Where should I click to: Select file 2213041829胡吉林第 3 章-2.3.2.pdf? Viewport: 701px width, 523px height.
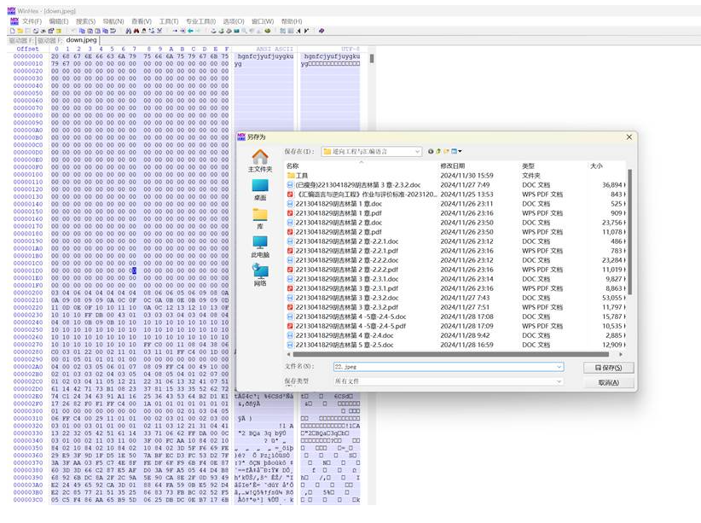click(343, 307)
